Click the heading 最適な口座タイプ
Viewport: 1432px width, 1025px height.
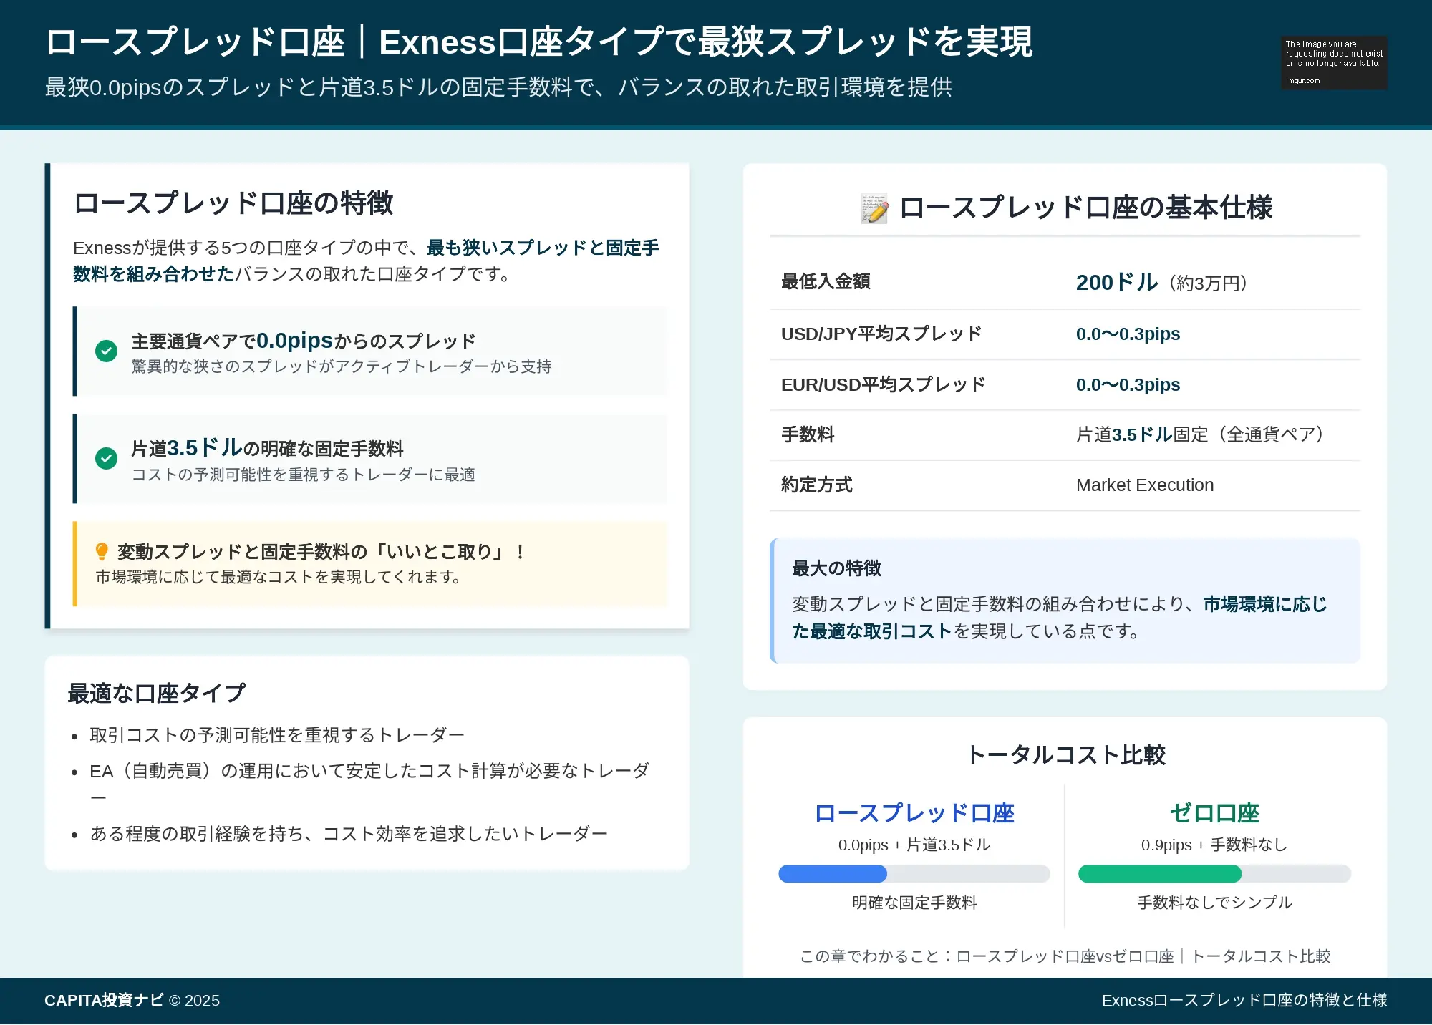pos(156,693)
